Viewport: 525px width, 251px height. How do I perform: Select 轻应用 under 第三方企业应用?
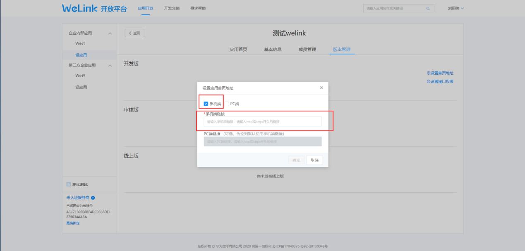pyautogui.click(x=81, y=87)
